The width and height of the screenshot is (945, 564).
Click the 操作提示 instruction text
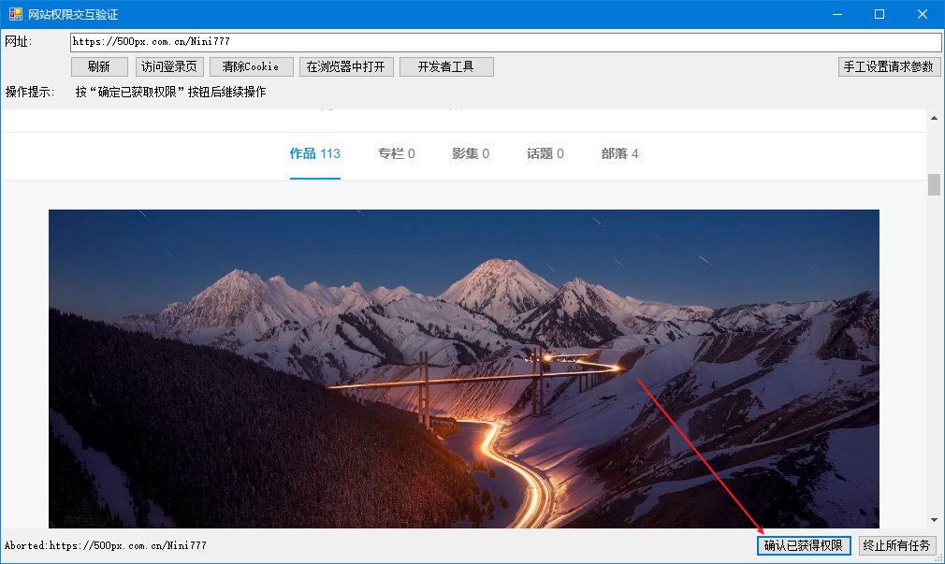coord(170,93)
